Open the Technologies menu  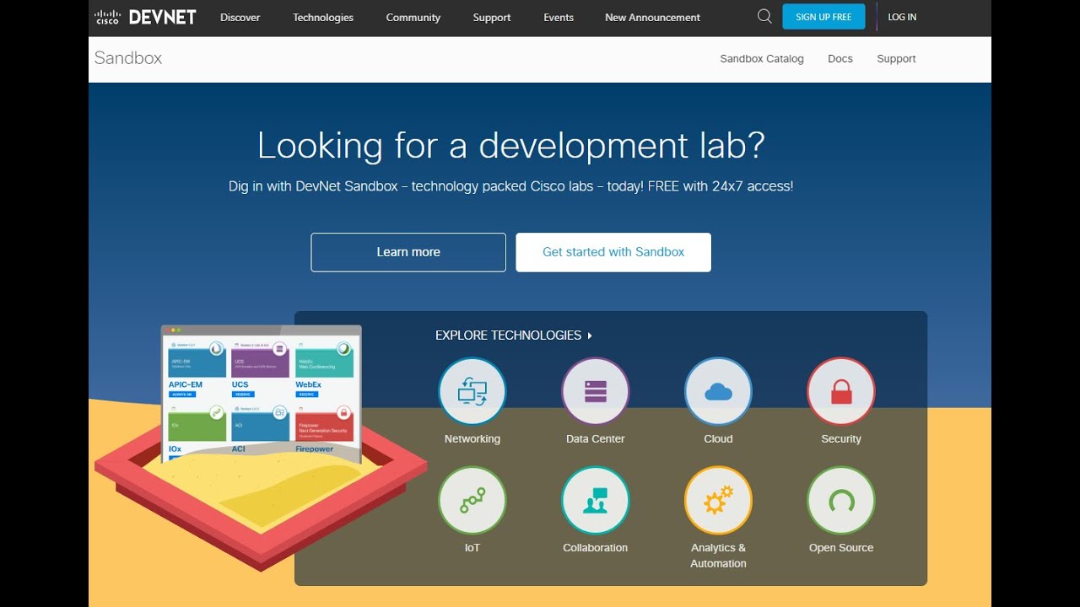(323, 17)
